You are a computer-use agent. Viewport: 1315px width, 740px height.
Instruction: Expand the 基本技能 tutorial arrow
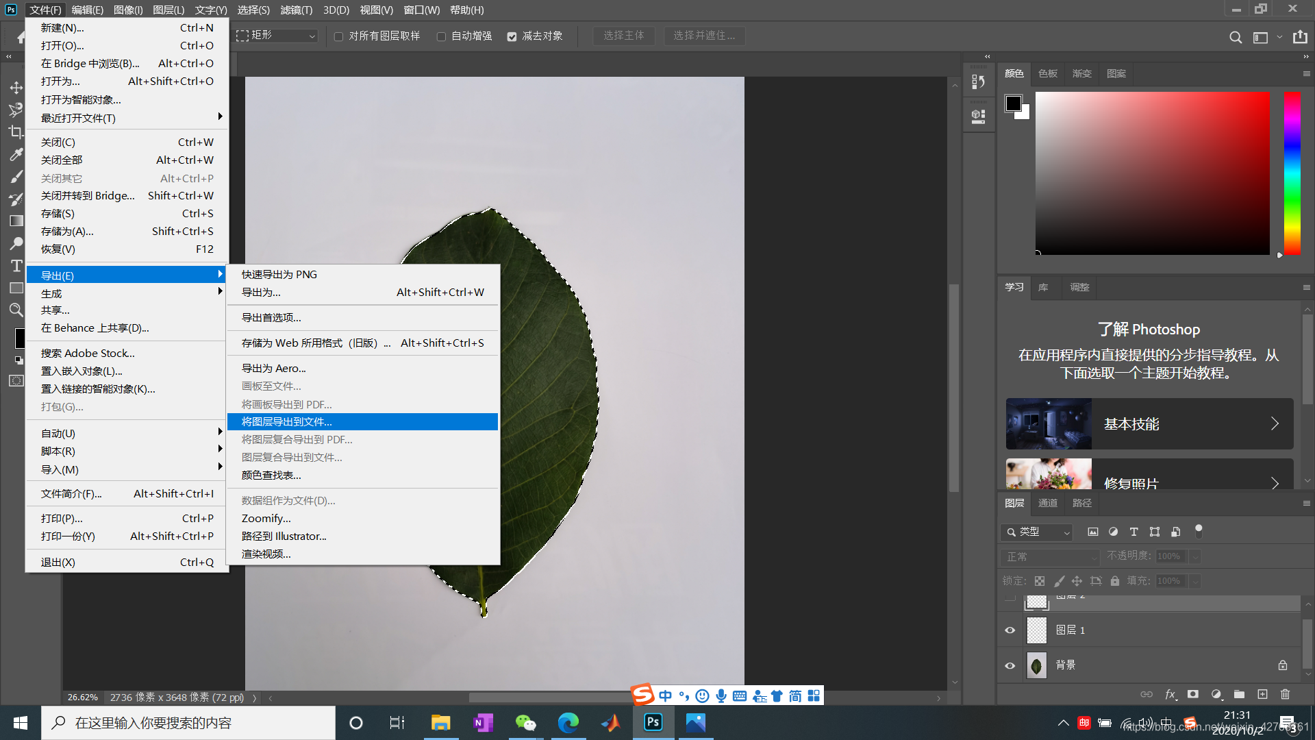pyautogui.click(x=1275, y=423)
